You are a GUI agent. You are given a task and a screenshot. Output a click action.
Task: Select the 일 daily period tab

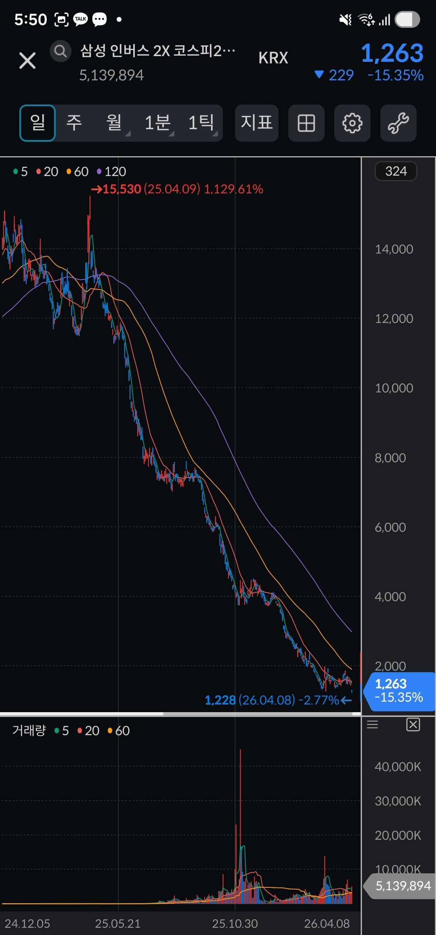pyautogui.click(x=38, y=123)
